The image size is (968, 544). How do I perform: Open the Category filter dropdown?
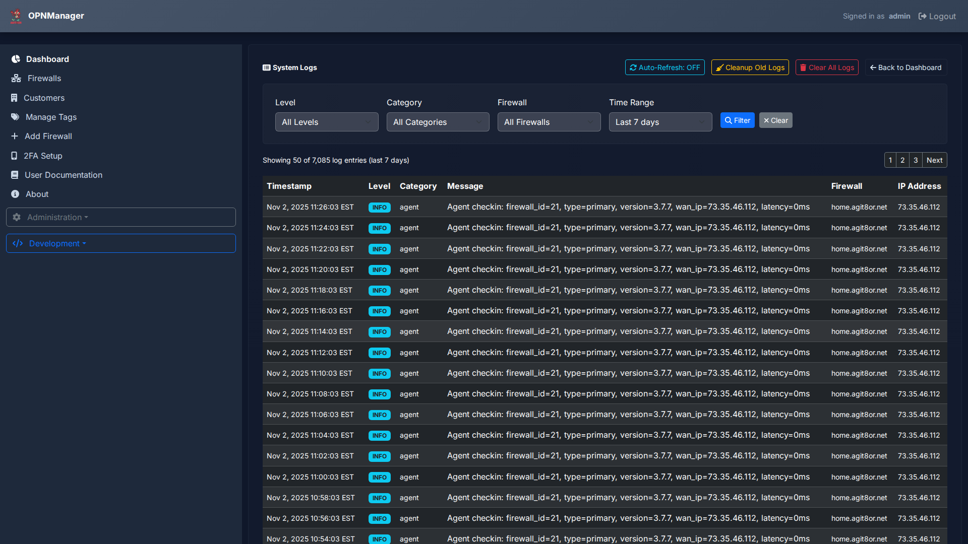click(438, 122)
